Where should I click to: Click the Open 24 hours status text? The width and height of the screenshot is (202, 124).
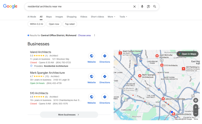click(x=37, y=83)
